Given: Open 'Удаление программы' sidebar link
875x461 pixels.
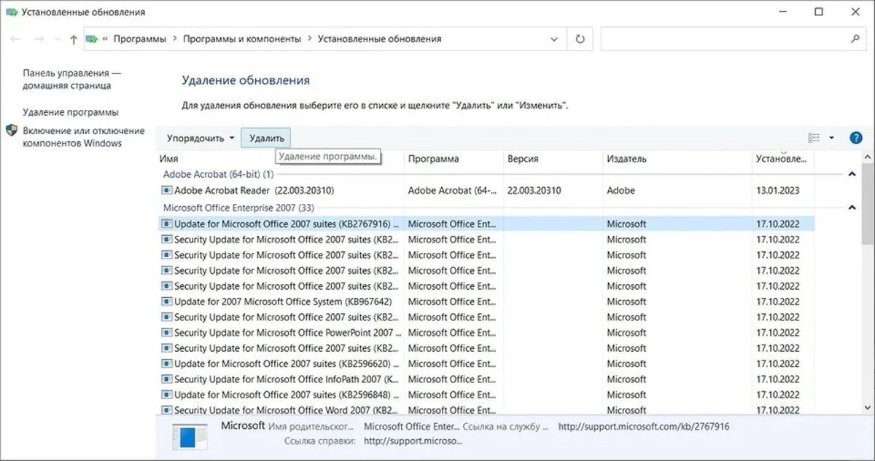Looking at the screenshot, I should point(70,112).
